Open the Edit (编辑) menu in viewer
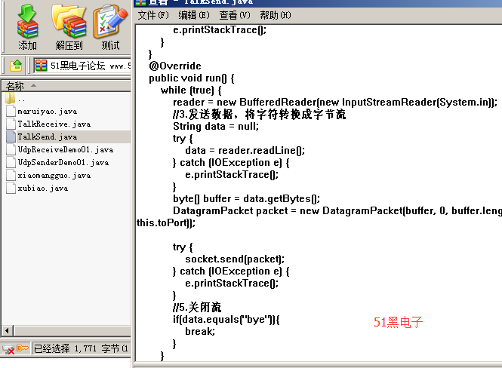The image size is (502, 368). pyautogui.click(x=194, y=15)
